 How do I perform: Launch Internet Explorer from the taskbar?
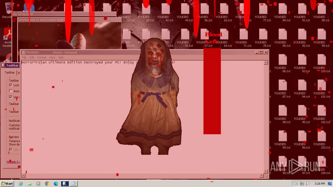click(x=21, y=184)
